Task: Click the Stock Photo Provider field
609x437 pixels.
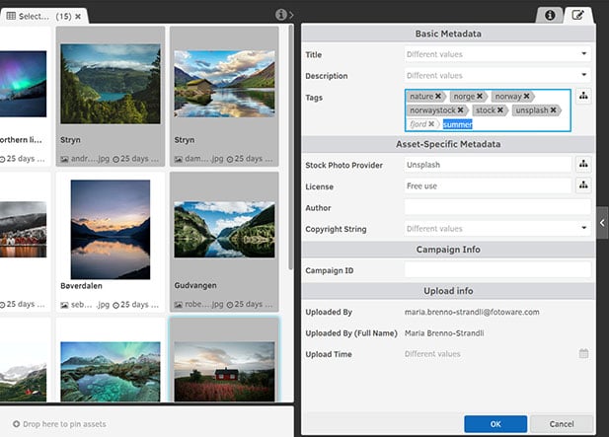Action: (x=489, y=165)
